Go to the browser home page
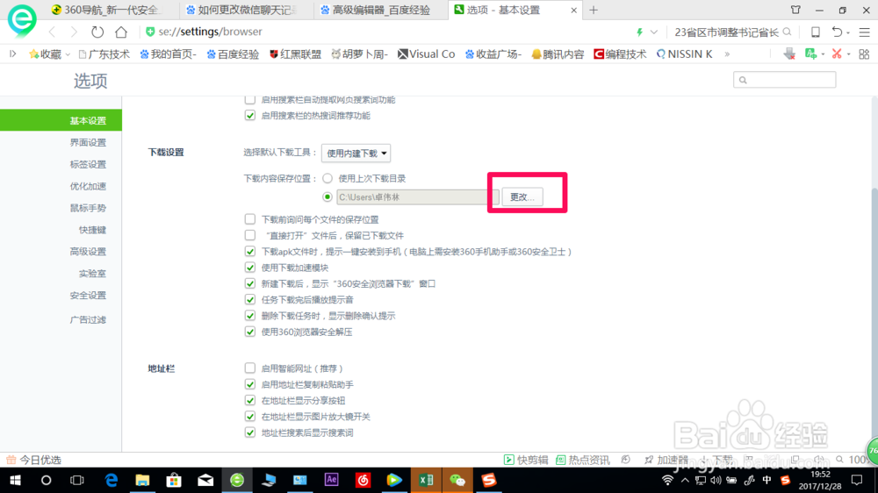878x493 pixels. click(x=121, y=32)
